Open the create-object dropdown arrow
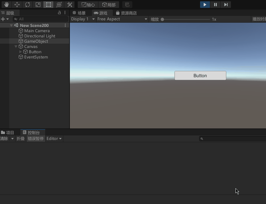The width and height of the screenshot is (266, 204). (8, 19)
